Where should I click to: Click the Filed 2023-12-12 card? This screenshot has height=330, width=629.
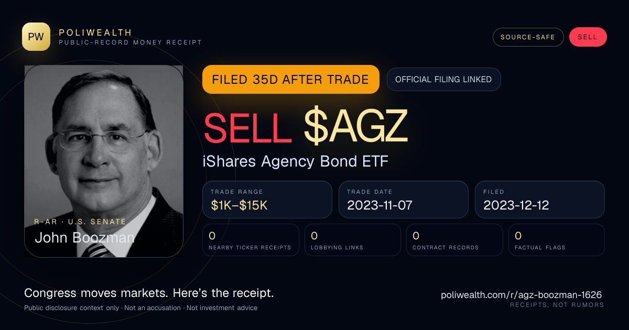tap(540, 200)
